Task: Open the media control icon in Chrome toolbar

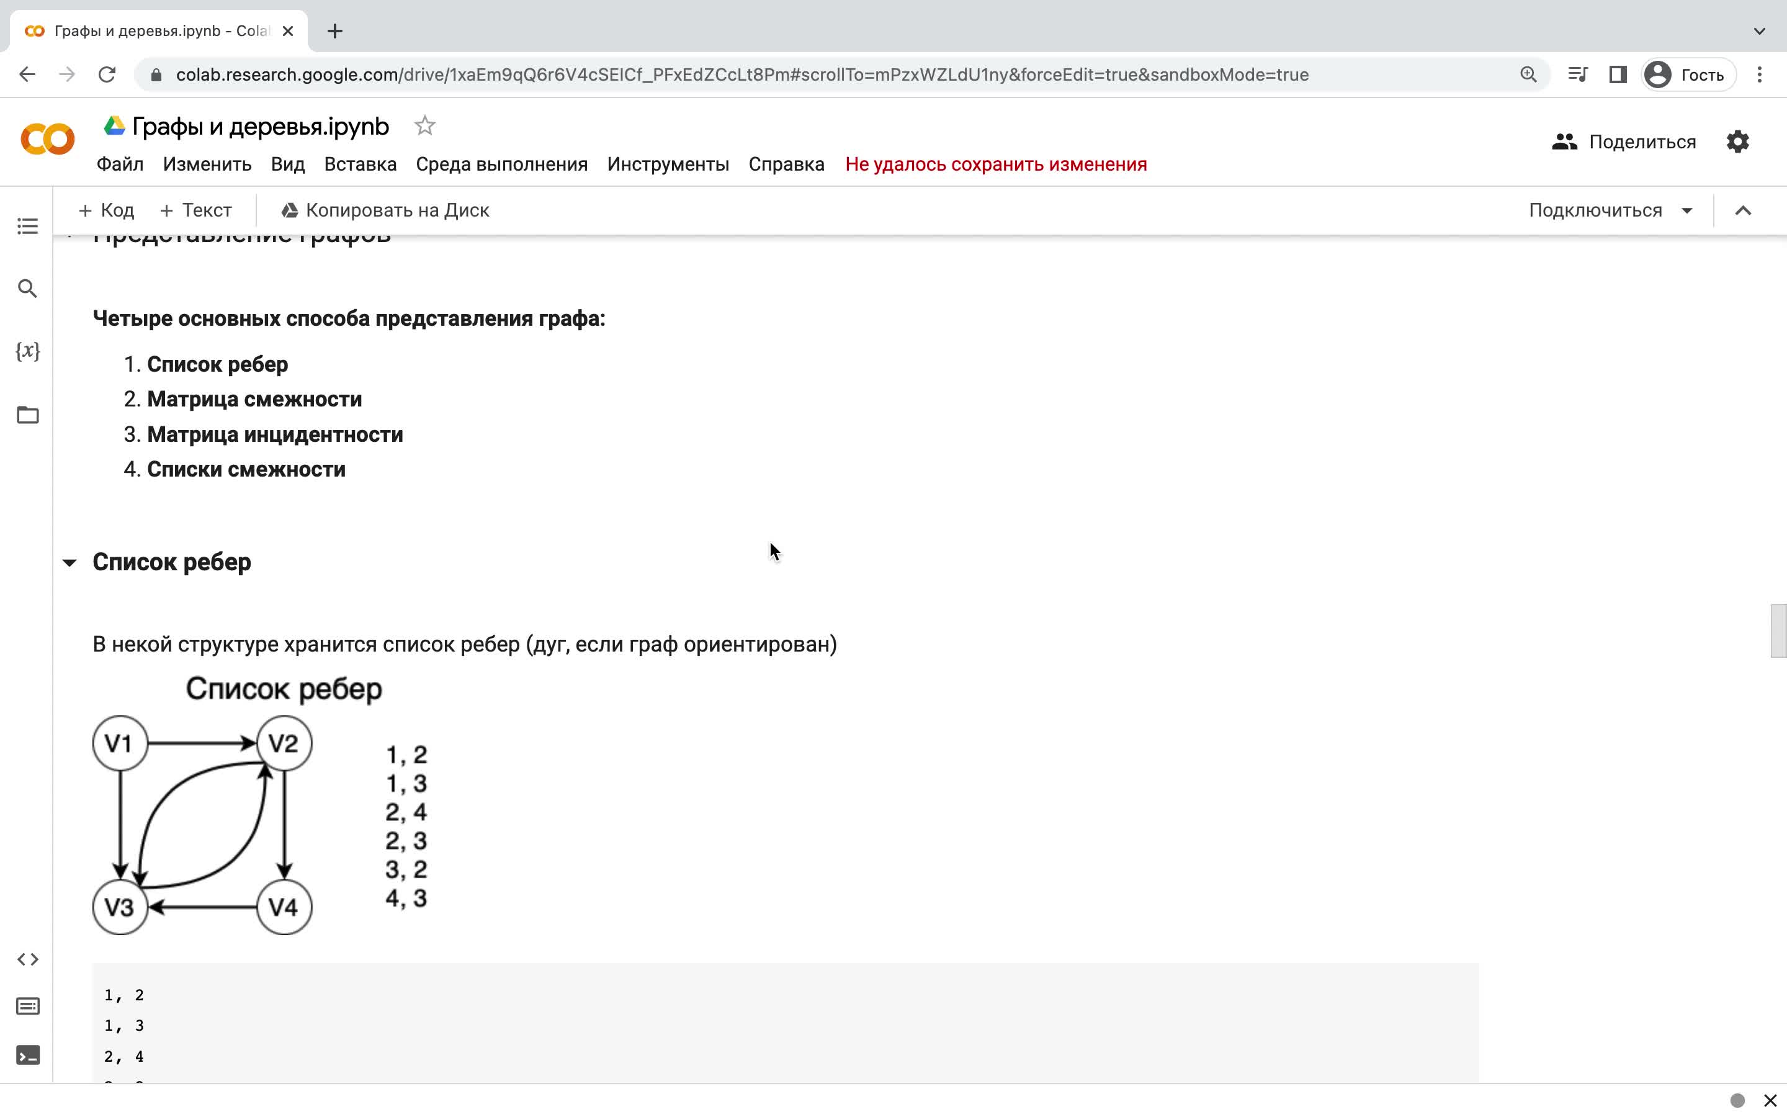Action: [x=1577, y=74]
